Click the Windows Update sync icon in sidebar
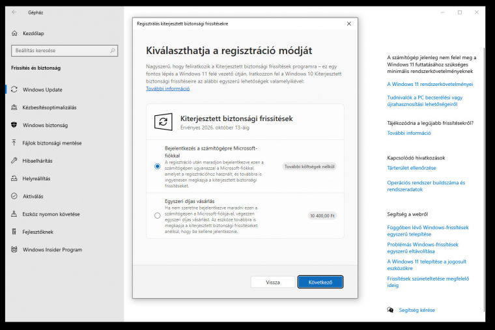 click(x=14, y=90)
